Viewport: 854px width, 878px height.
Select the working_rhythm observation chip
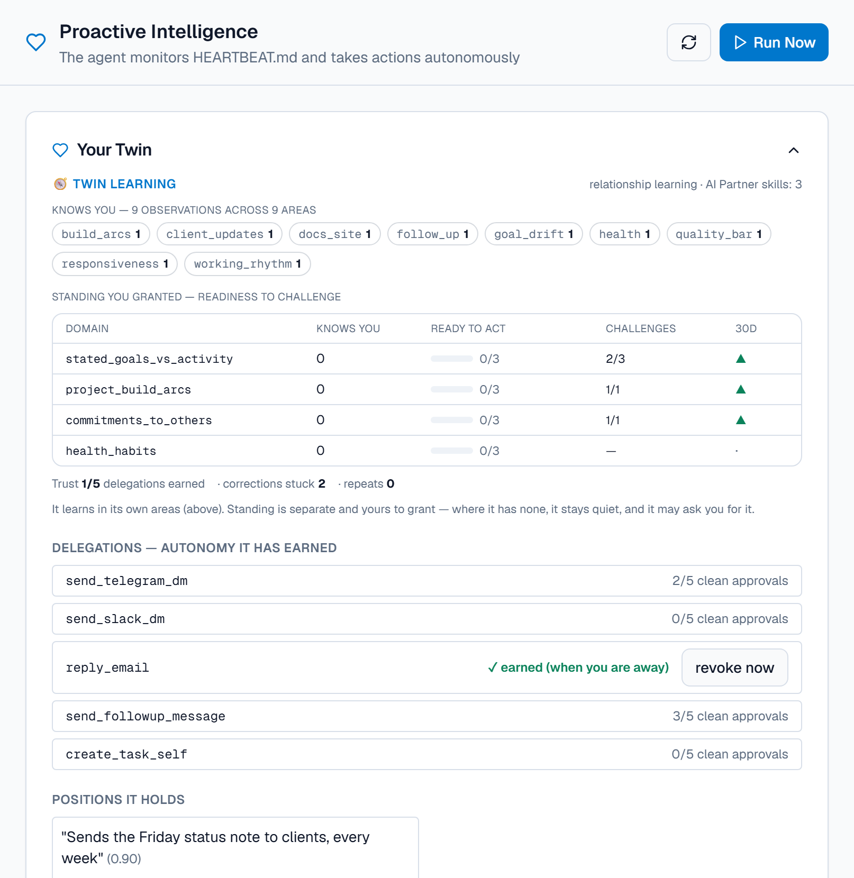pyautogui.click(x=247, y=264)
